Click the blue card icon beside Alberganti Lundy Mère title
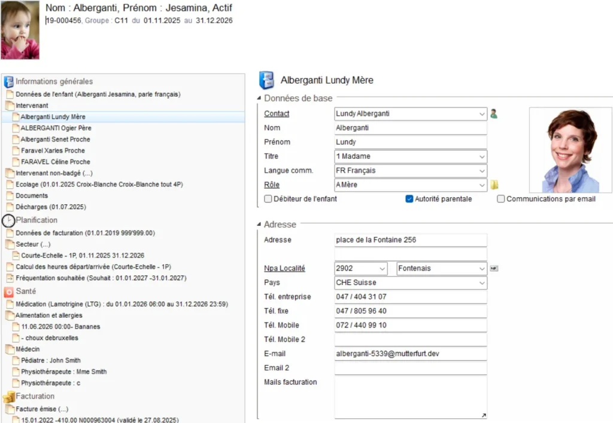Image resolution: width=613 pixels, height=423 pixels. tap(266, 81)
